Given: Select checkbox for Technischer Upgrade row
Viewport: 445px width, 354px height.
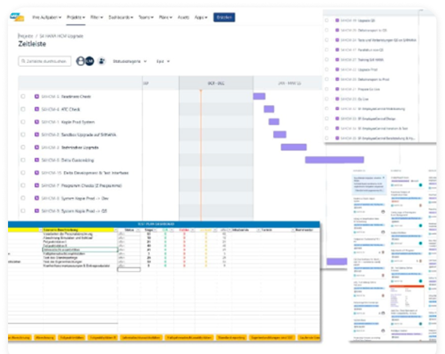Looking at the screenshot, I should pyautogui.click(x=23, y=147).
